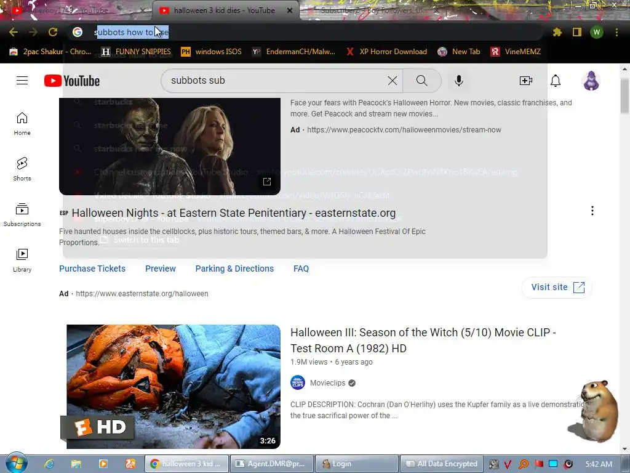Viewport: 630px width, 473px height.
Task: Open Library in YouTube sidebar
Action: (x=22, y=261)
